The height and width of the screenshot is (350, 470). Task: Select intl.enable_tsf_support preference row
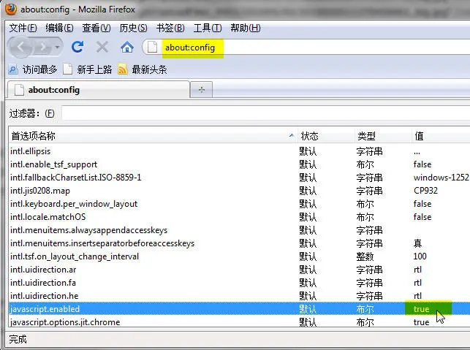239,164
